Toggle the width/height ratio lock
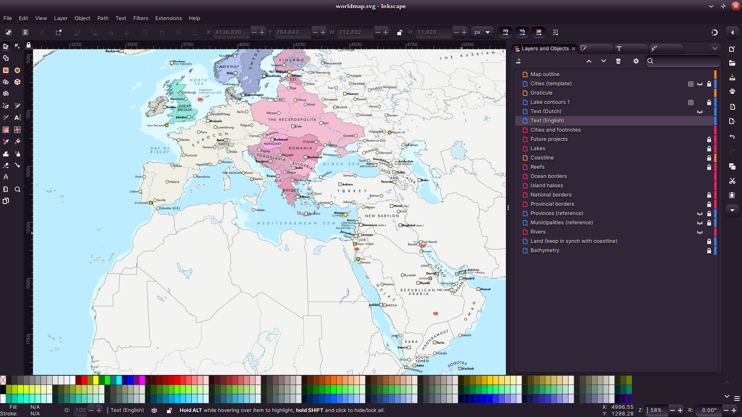Image resolution: width=742 pixels, height=417 pixels. [x=400, y=32]
